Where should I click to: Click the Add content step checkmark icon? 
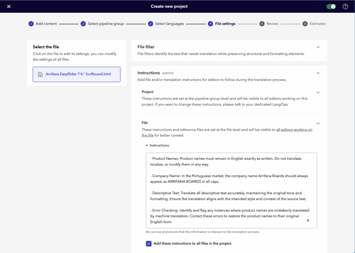click(x=31, y=24)
